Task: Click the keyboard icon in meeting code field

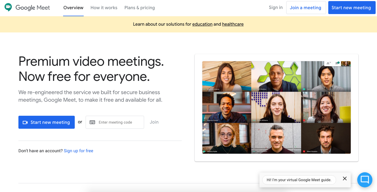Action: point(92,122)
